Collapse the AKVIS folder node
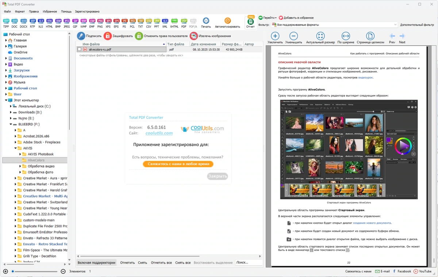This screenshot has width=438, height=277. [x=16, y=148]
